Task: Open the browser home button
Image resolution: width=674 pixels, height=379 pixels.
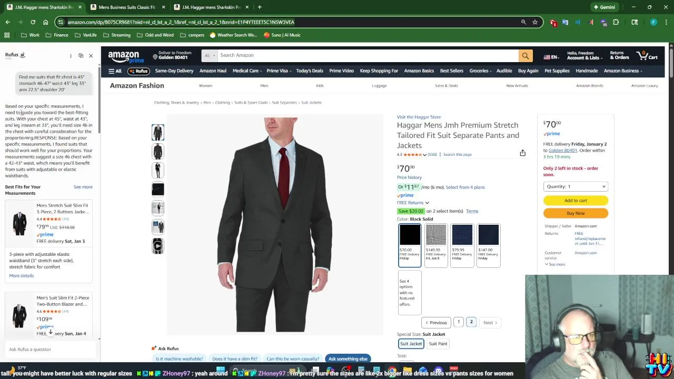Action: pyautogui.click(x=45, y=22)
